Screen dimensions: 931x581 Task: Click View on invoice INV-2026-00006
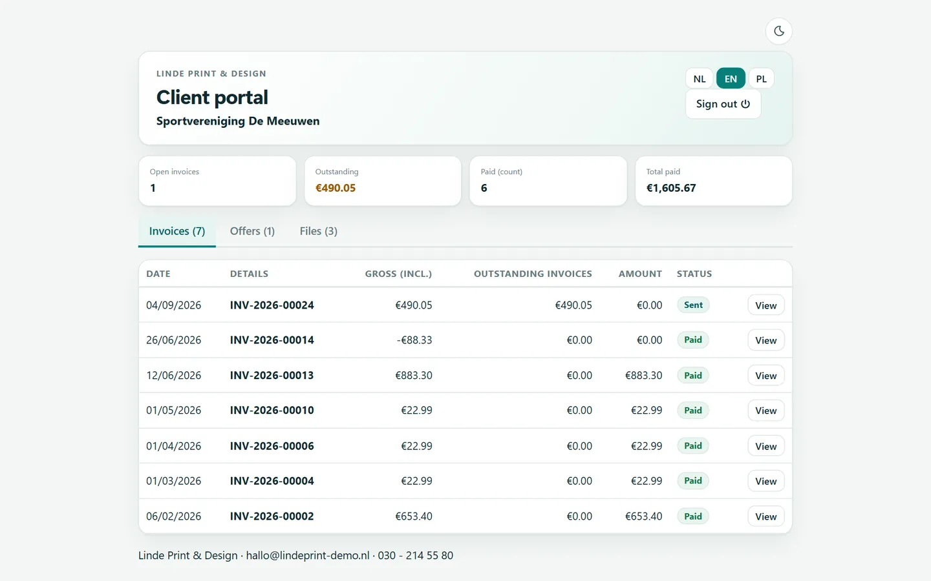click(x=766, y=446)
